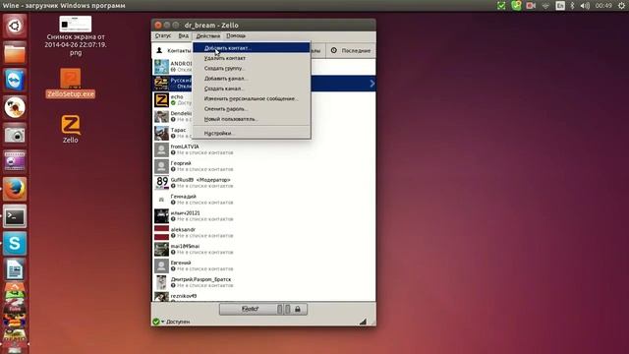Image resolution: width=629 pixels, height=354 pixels.
Task: Open the Ubuntu Dash launcher icon
Action: pos(15,27)
